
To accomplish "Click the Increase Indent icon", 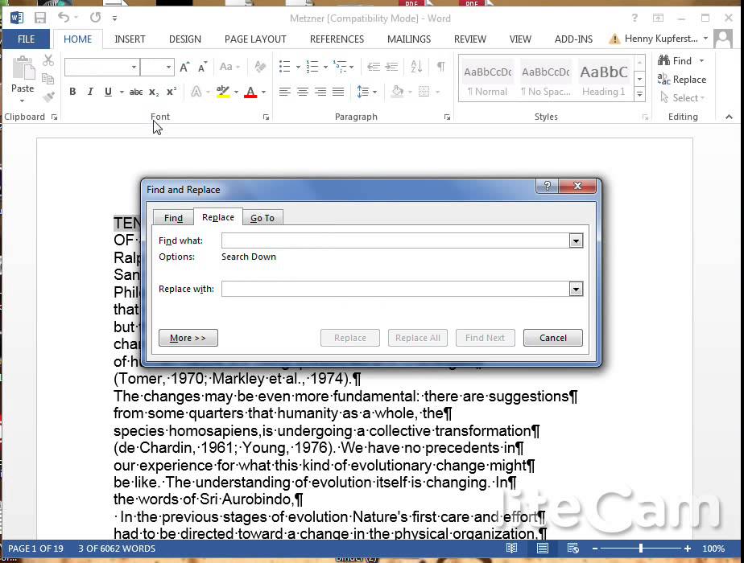I will tap(391, 66).
